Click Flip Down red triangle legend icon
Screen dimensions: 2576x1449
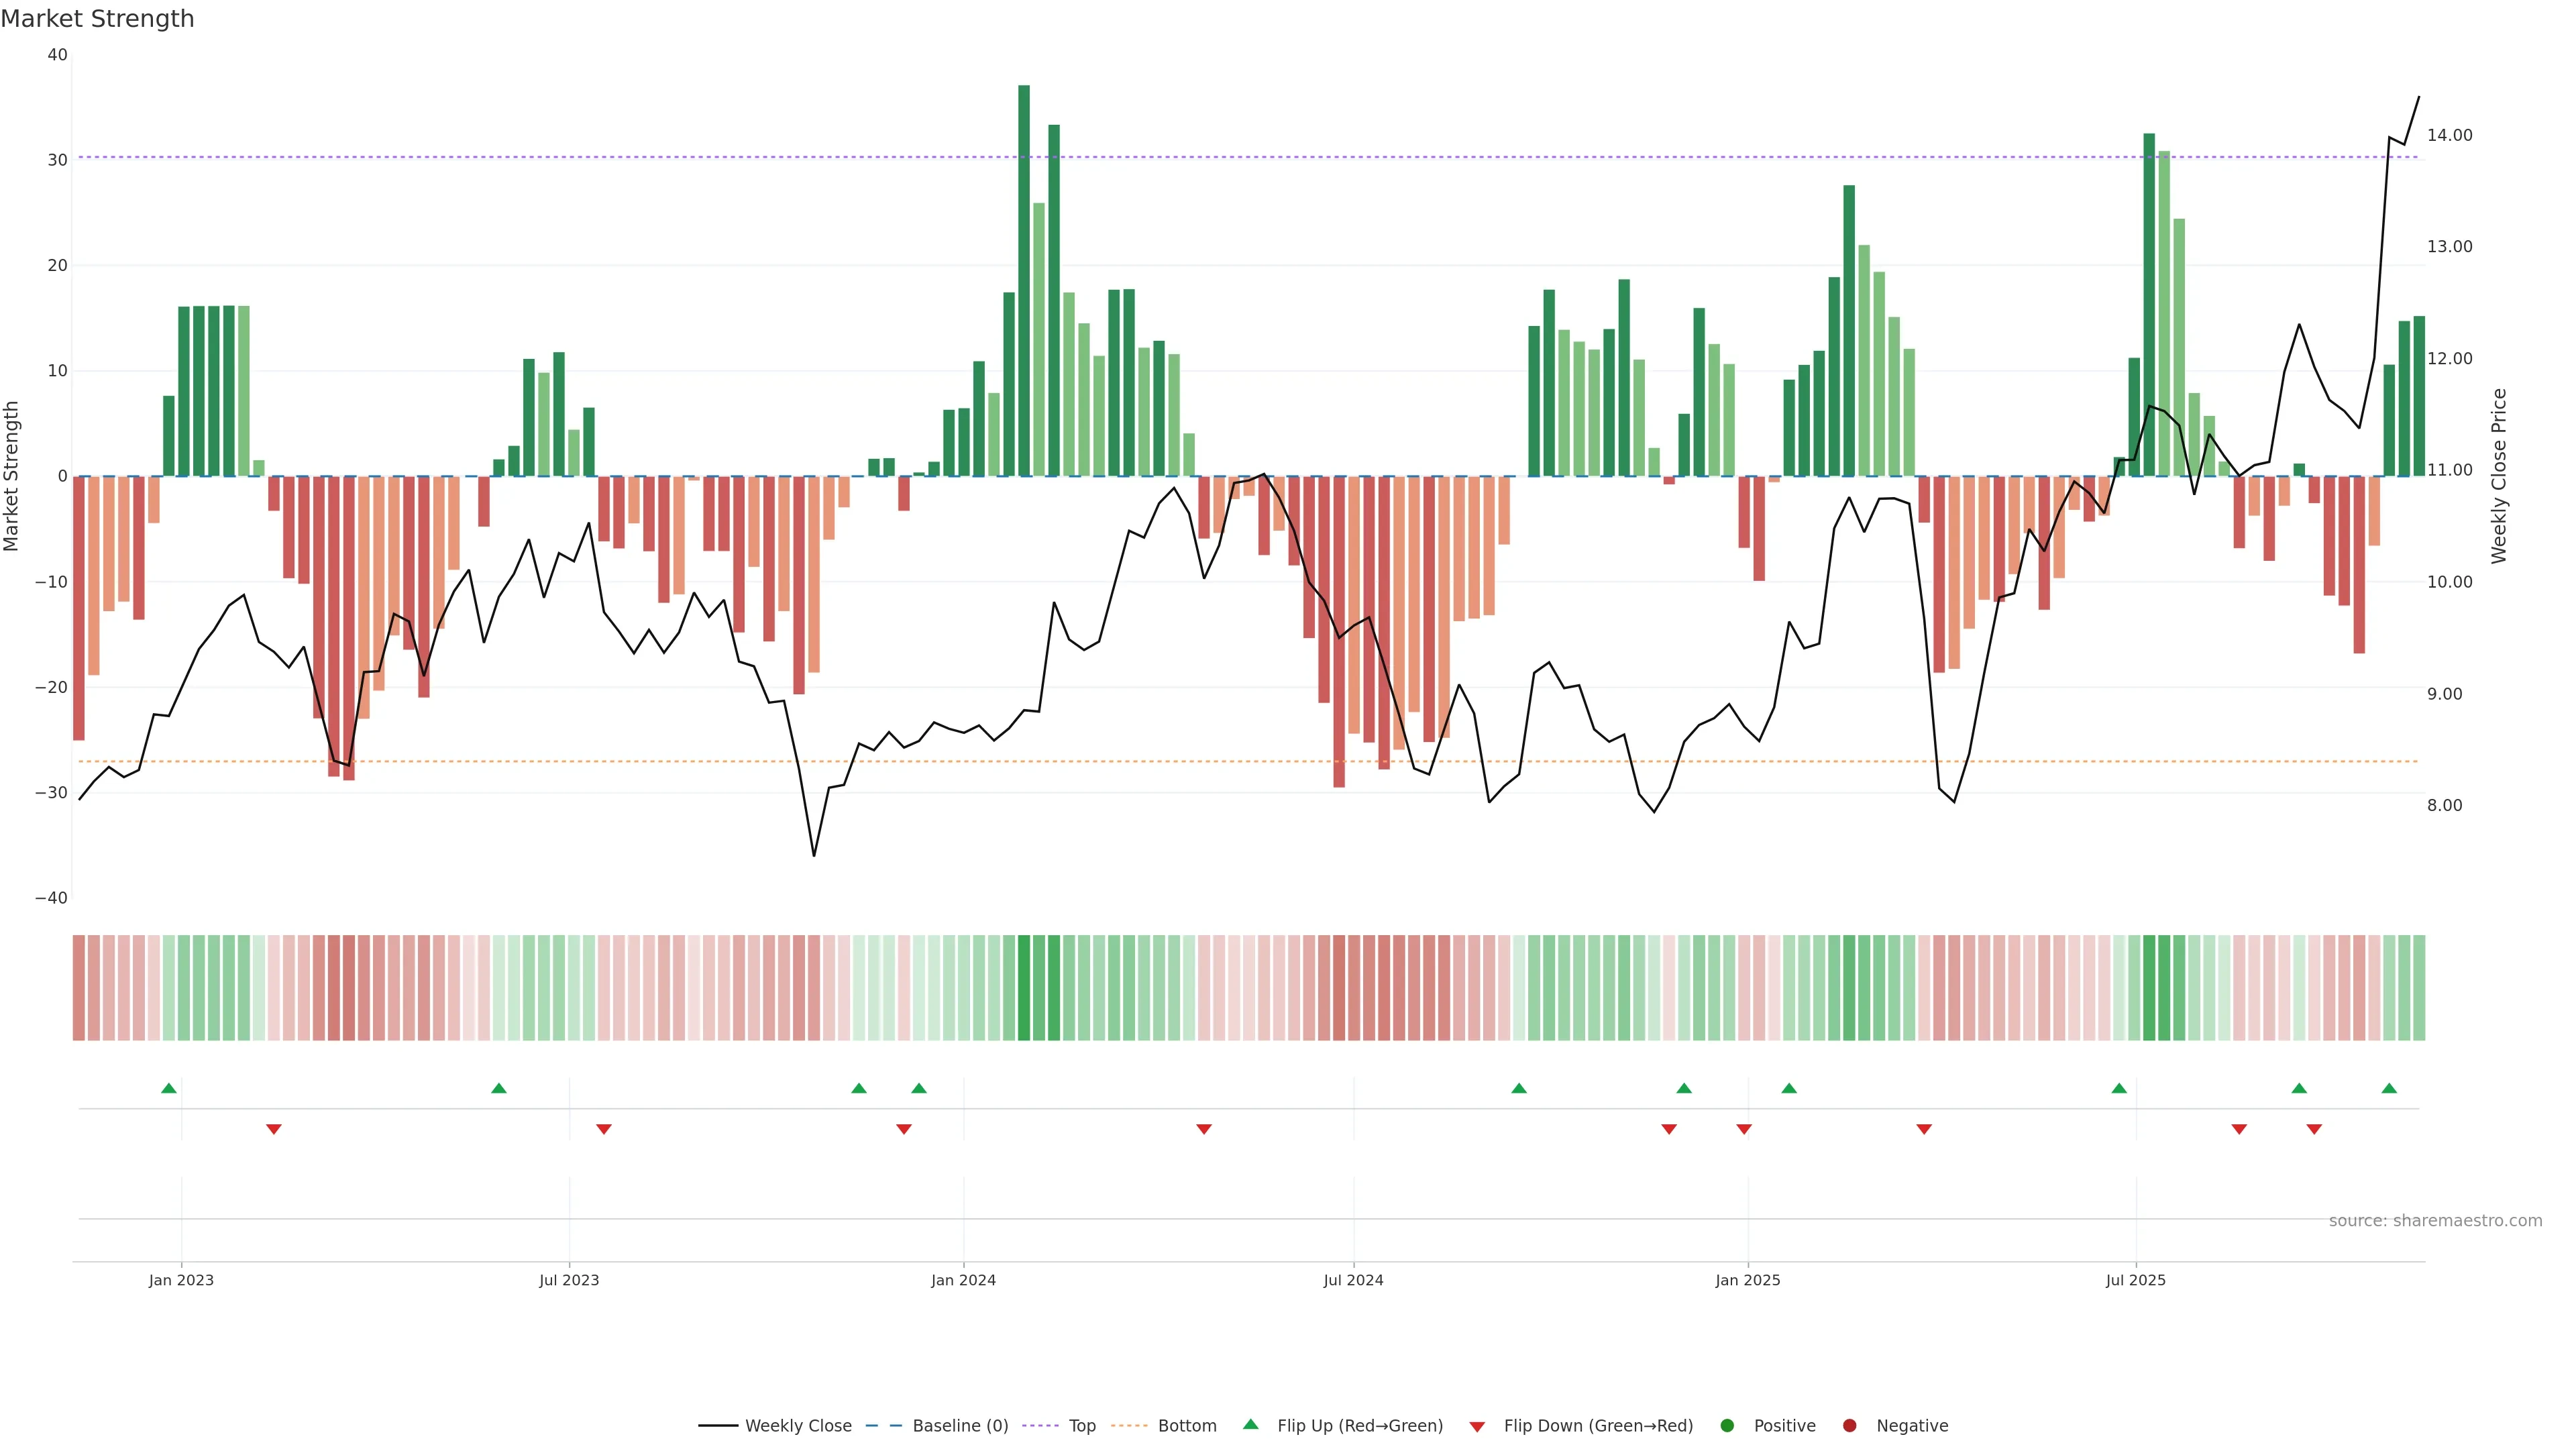click(x=1477, y=1426)
